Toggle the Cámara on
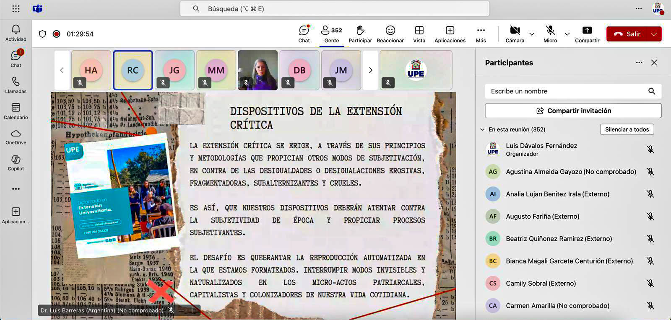 point(515,34)
